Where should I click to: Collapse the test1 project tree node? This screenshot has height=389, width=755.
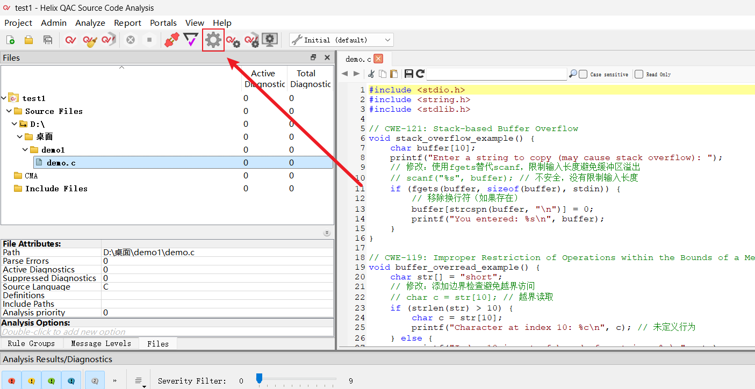tap(4, 98)
